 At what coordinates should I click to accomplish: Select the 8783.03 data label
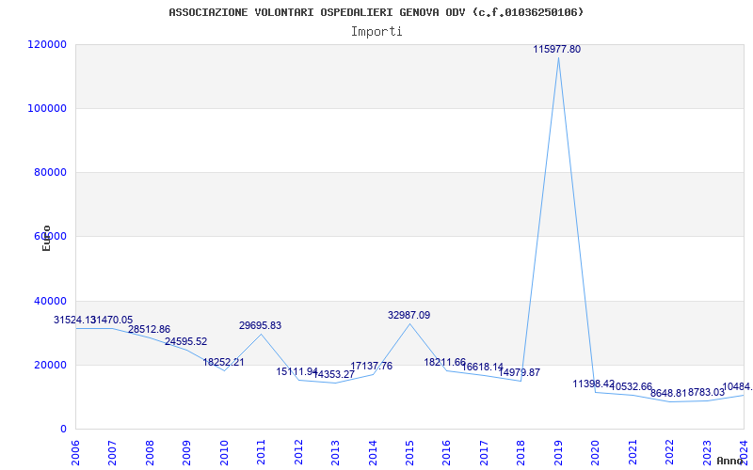coord(706,393)
